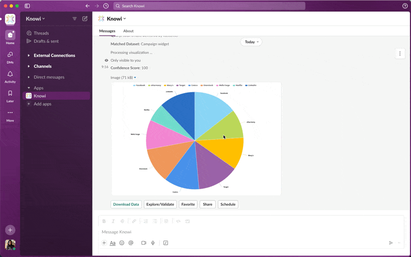Image resolution: width=411 pixels, height=257 pixels.
Task: Attach a file with plus icon
Action: (104, 243)
